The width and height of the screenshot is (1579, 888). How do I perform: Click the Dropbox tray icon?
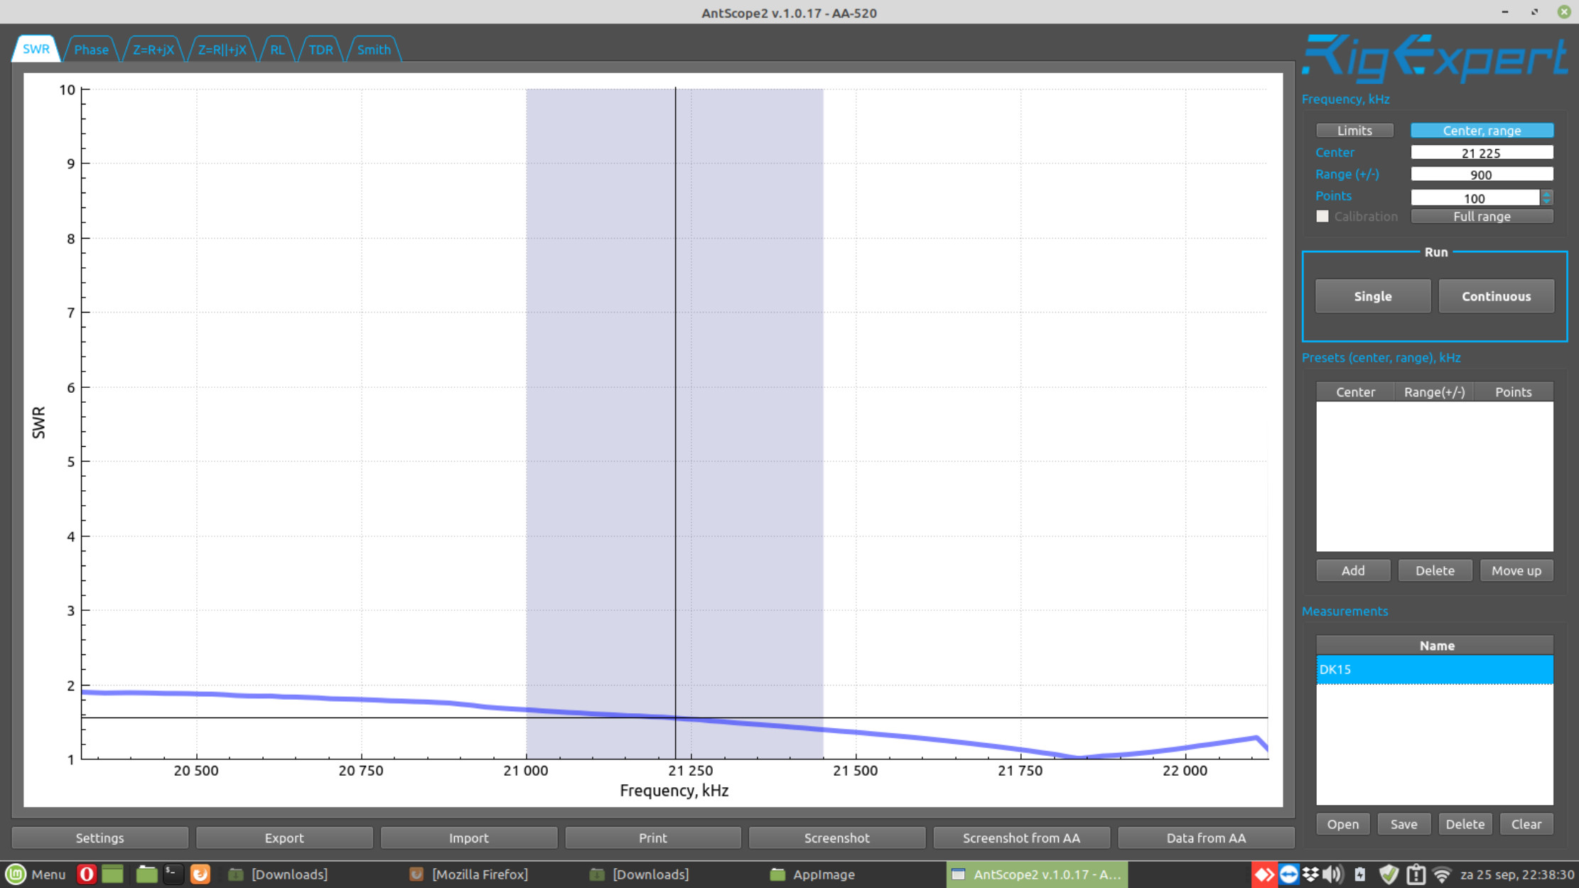click(1310, 874)
